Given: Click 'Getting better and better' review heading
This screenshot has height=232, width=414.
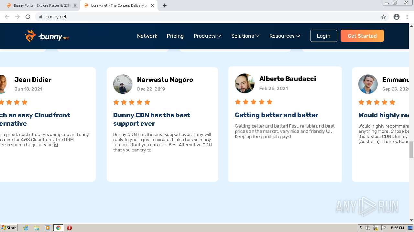Looking at the screenshot, I should [x=277, y=115].
